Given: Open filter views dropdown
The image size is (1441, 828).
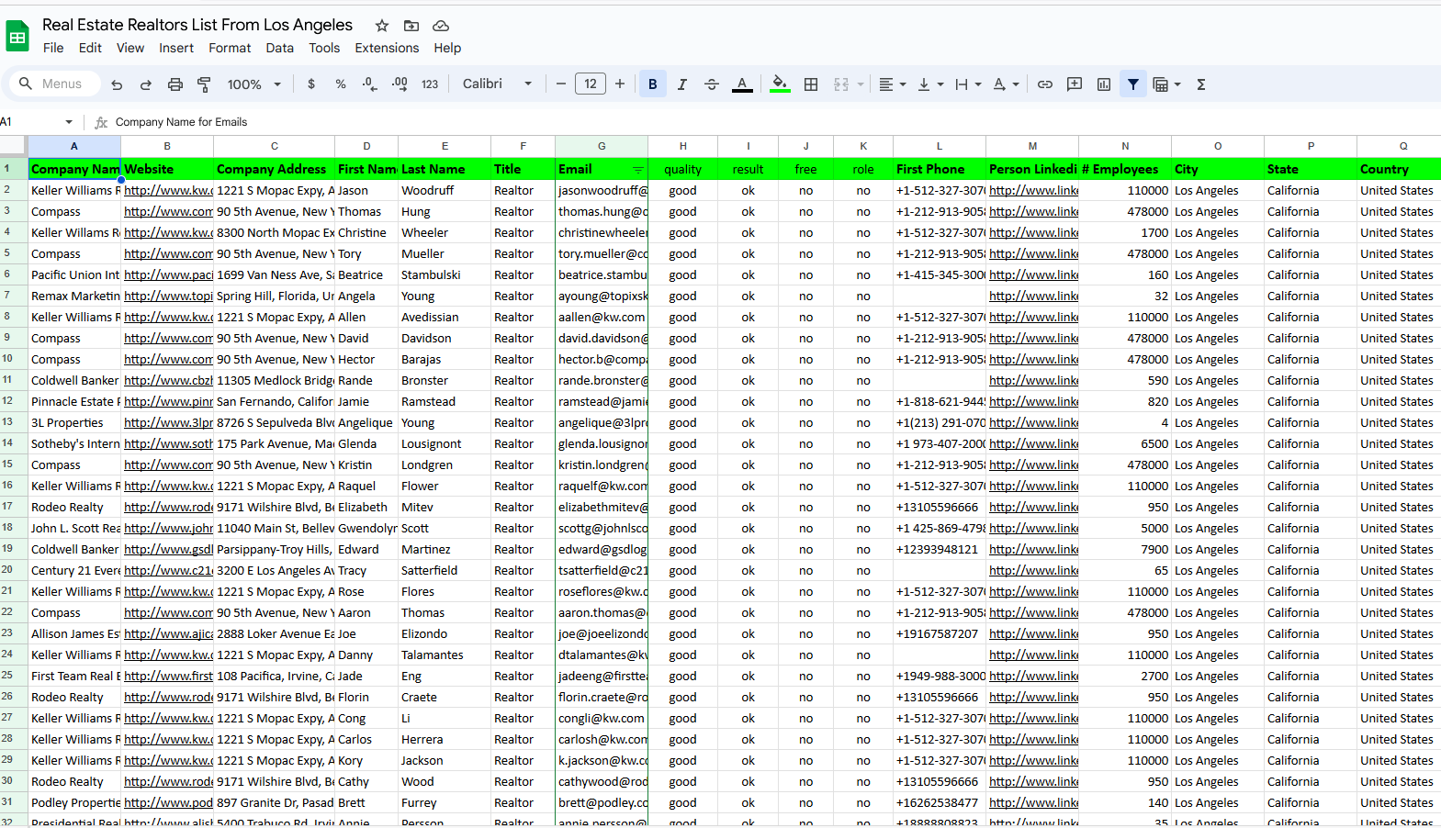Looking at the screenshot, I should (1166, 84).
